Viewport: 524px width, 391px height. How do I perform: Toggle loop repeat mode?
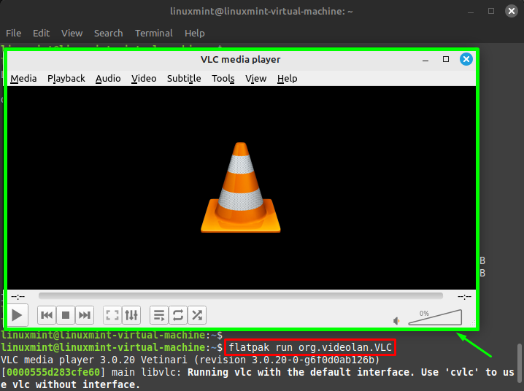[x=177, y=315]
